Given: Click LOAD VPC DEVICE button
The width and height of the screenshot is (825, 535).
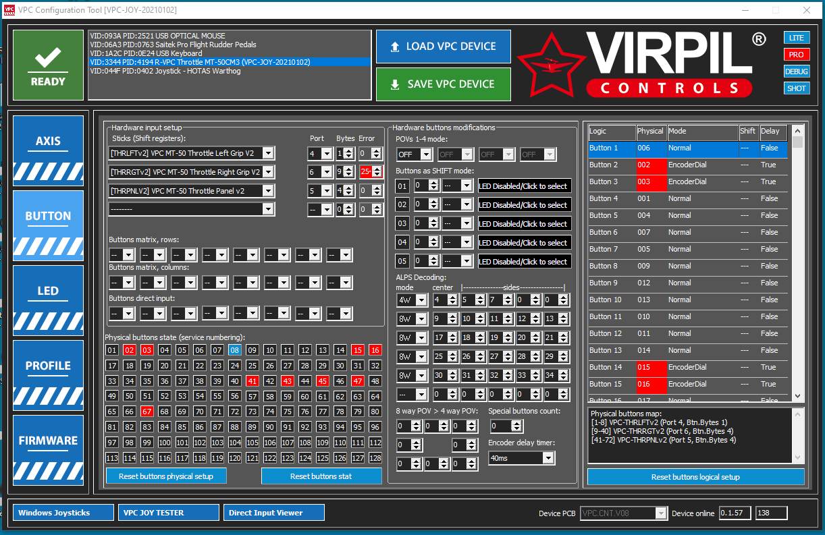Looking at the screenshot, I should tap(443, 47).
